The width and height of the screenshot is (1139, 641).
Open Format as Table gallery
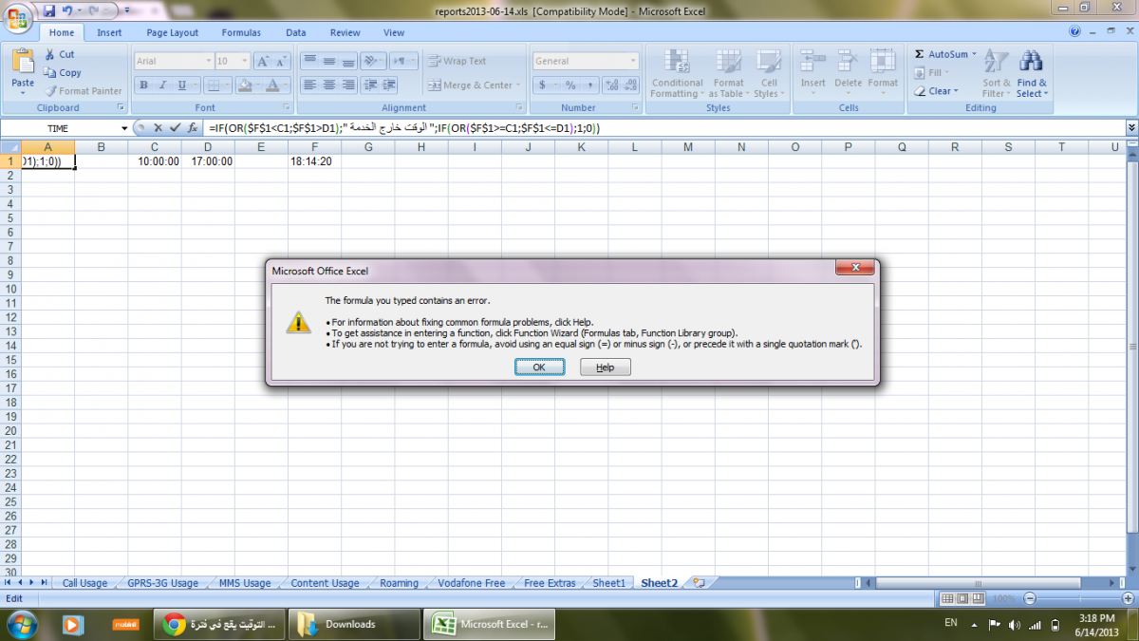click(x=729, y=73)
